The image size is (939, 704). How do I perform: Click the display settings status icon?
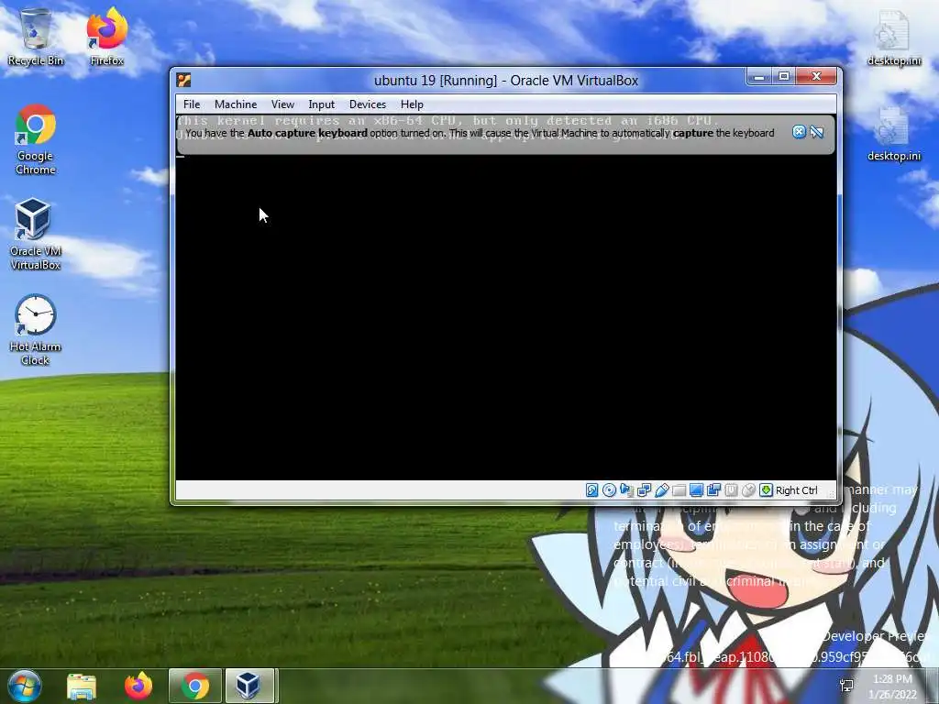[x=696, y=490]
